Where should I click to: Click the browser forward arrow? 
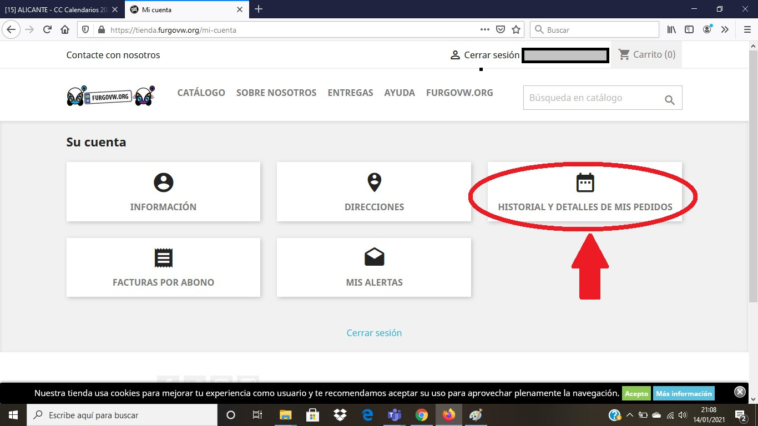tap(29, 29)
